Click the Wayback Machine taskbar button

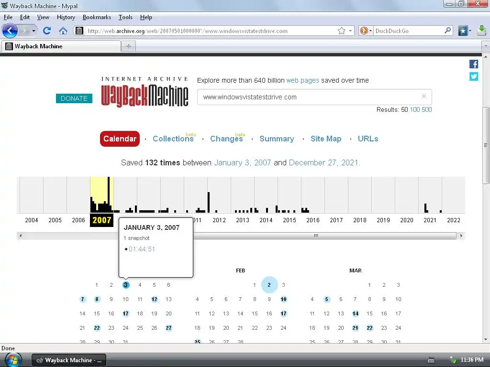coord(69,360)
